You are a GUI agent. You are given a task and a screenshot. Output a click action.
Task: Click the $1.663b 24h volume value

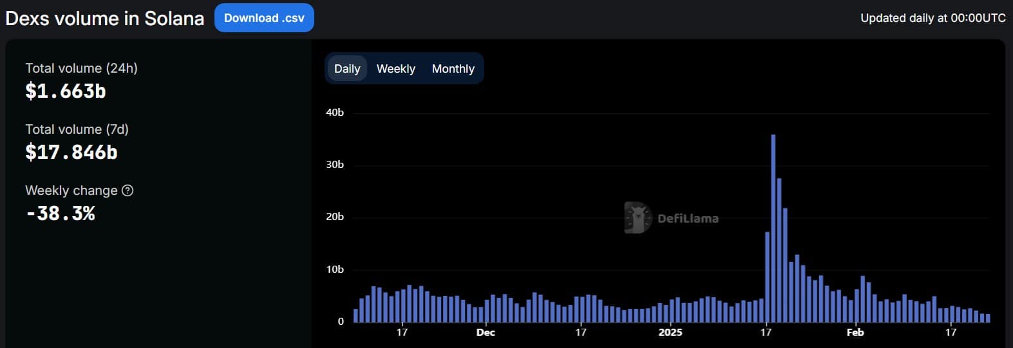(x=65, y=91)
